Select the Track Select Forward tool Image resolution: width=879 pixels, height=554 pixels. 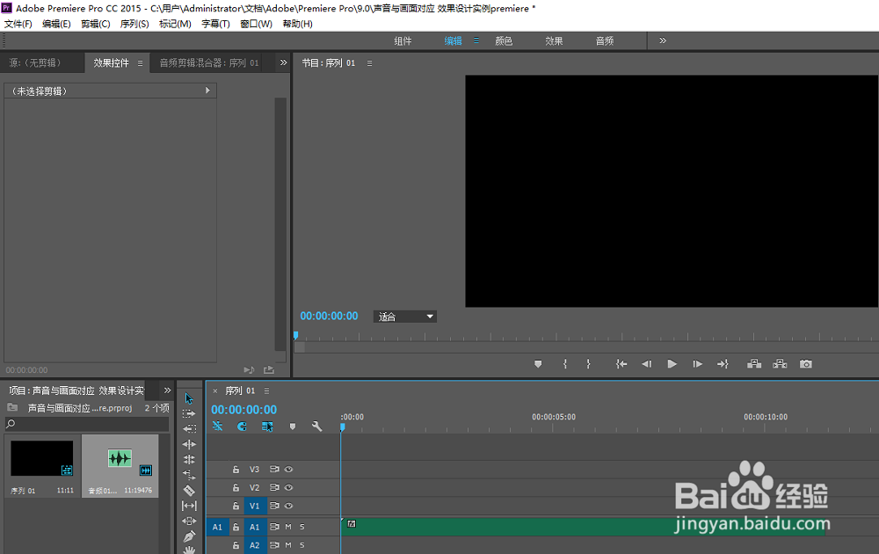pyautogui.click(x=189, y=414)
